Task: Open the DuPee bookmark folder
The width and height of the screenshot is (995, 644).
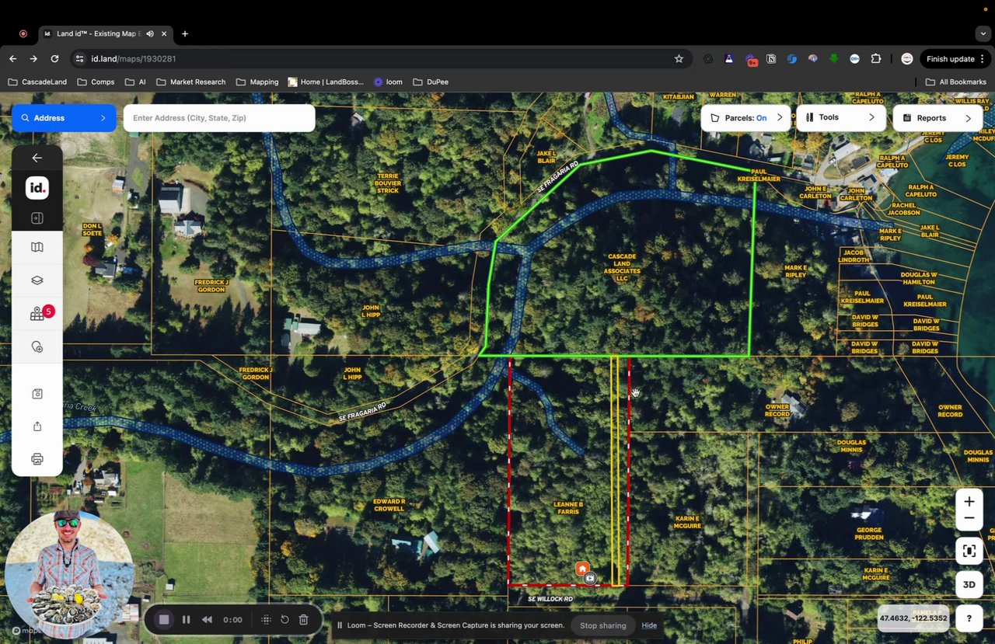Action: coord(431,82)
